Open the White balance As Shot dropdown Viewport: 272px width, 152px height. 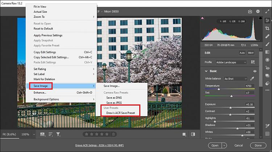point(236,79)
